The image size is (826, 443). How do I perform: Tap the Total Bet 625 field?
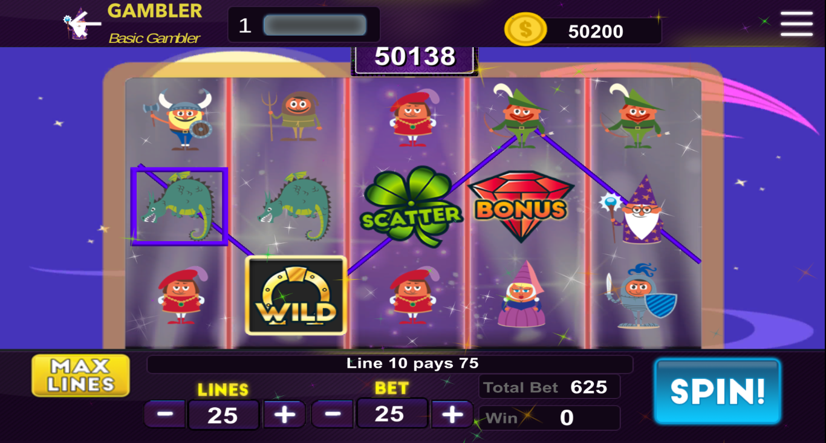[549, 387]
